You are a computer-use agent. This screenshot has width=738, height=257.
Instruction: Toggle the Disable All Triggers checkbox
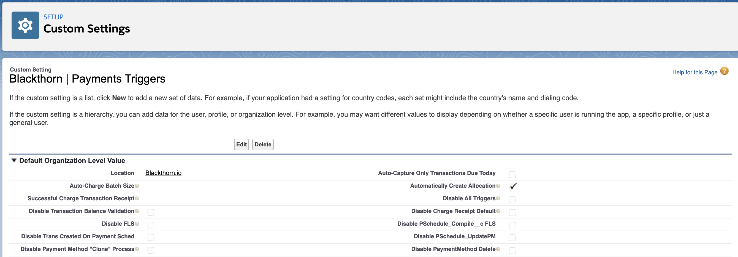click(x=512, y=199)
